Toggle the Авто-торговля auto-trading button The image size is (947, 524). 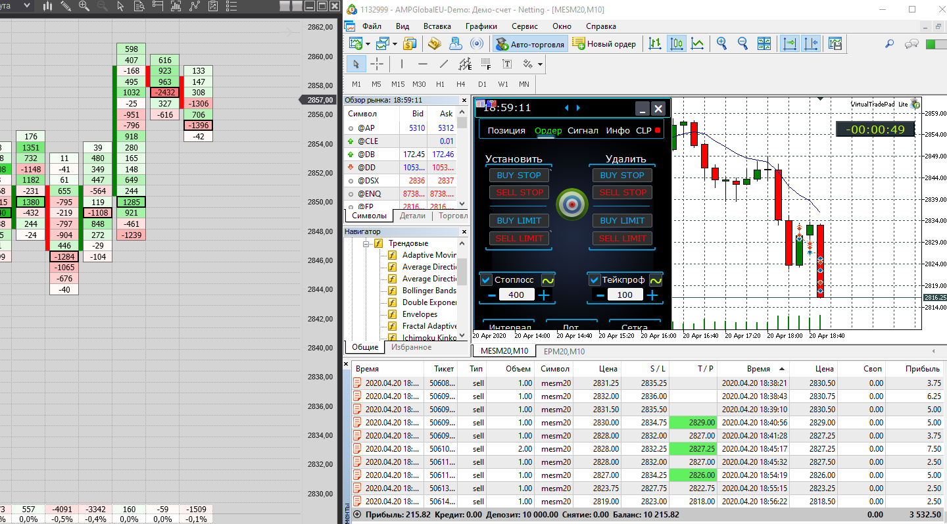click(530, 44)
